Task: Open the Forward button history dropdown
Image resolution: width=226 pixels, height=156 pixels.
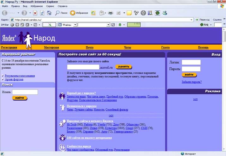Action: 30,13
